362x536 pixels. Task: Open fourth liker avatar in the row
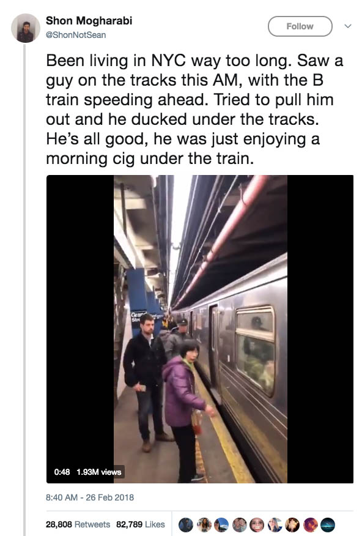pos(240,525)
